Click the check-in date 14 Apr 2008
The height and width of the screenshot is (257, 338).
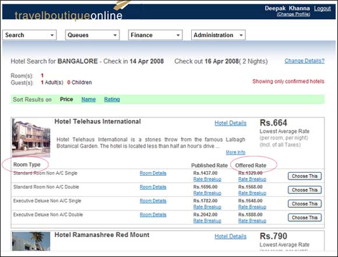coord(147,61)
